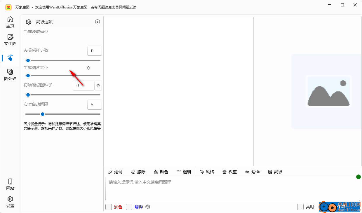Open 设置 settings in the sidebar
This screenshot has width=362, height=213.
tap(10, 202)
